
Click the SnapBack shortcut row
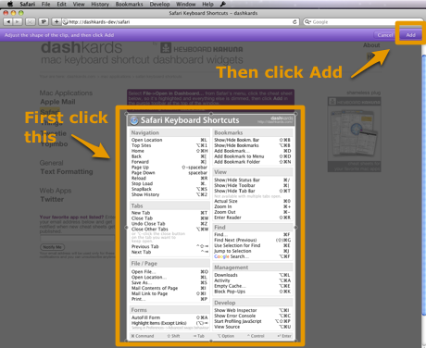click(169, 189)
